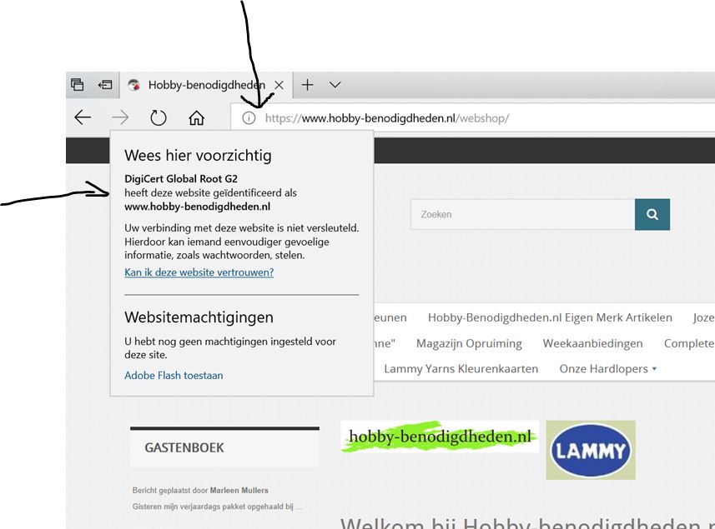Show tab previews chevron
This screenshot has height=529, width=715.
click(335, 85)
